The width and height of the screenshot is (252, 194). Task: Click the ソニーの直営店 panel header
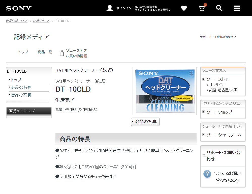click(214, 71)
